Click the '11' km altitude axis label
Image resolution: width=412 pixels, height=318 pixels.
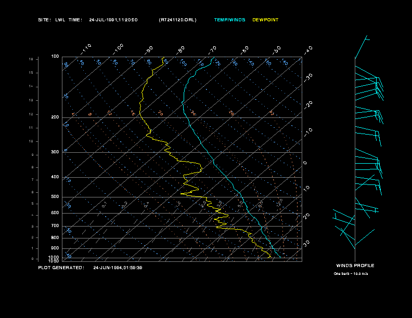pos(31,128)
